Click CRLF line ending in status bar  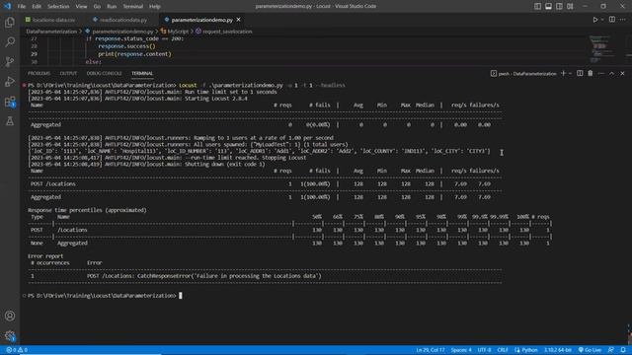[x=503, y=350]
